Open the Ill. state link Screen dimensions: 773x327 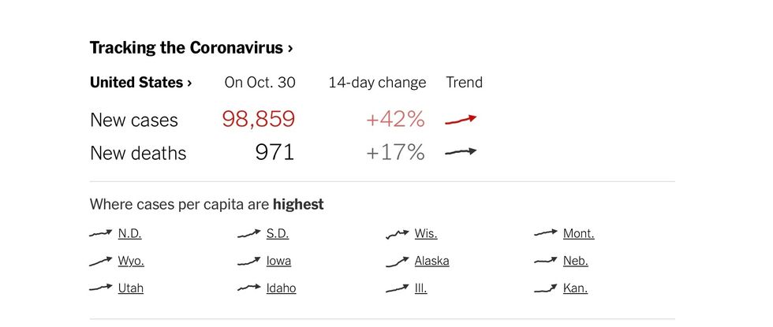point(420,288)
